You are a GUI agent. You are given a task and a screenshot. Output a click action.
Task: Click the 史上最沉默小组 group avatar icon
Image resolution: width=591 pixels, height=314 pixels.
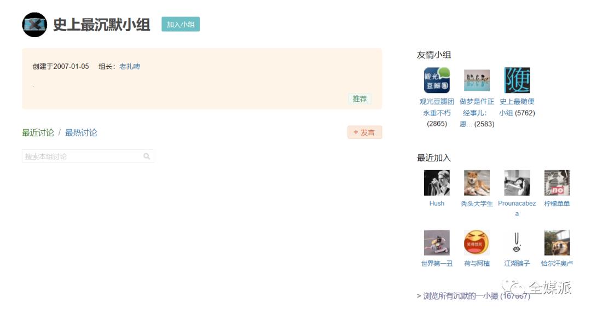[34, 25]
